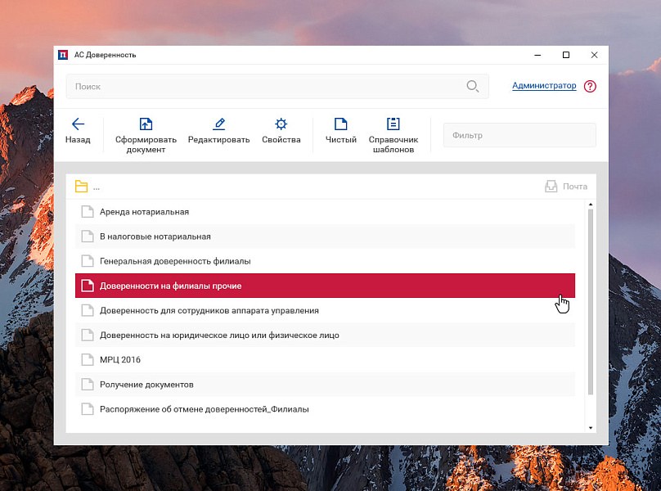Select Доверенность для сотрудников аппарата управления

click(x=325, y=310)
